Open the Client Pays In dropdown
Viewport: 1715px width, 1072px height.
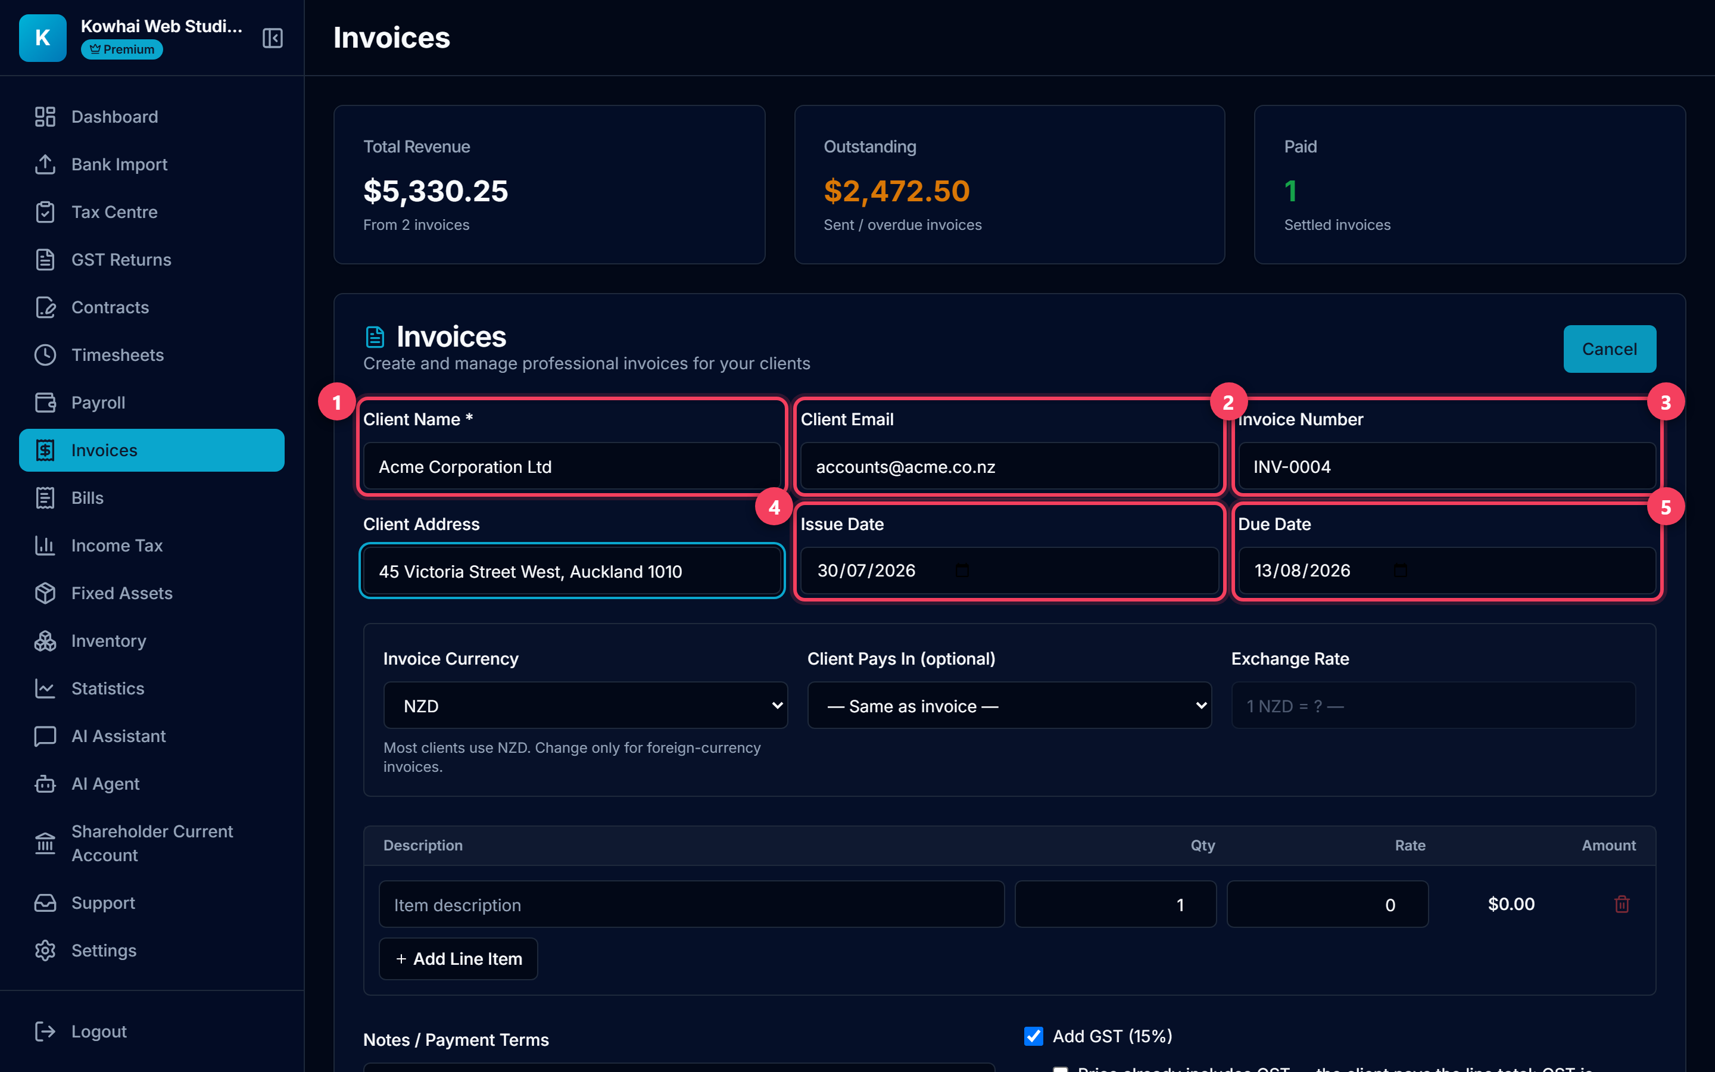[1009, 706]
